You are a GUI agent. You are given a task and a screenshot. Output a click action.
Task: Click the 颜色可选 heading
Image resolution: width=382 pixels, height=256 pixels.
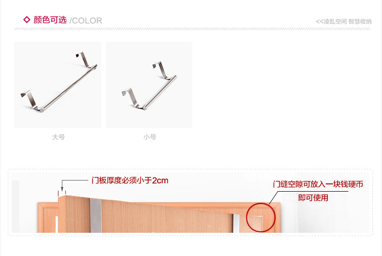[50, 20]
